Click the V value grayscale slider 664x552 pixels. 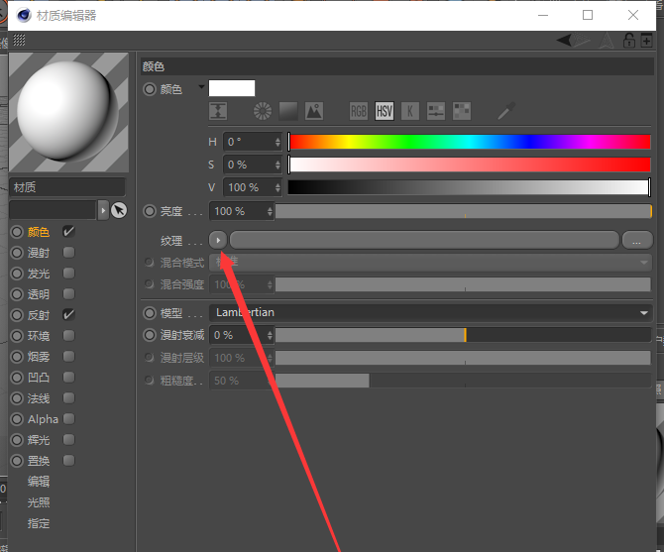click(469, 187)
